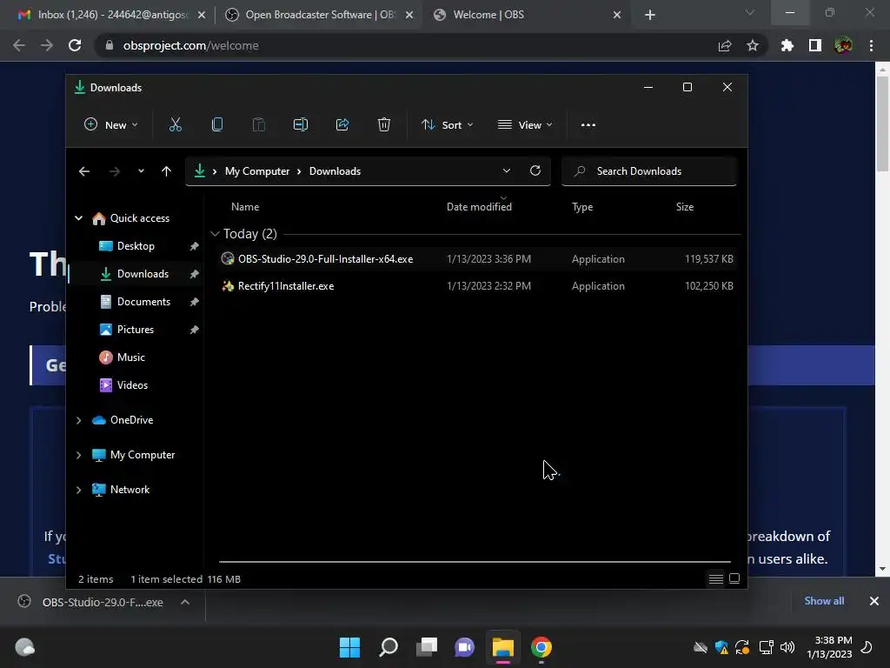This screenshot has width=890, height=668.
Task: Open taskbar Search
Action: 389,647
